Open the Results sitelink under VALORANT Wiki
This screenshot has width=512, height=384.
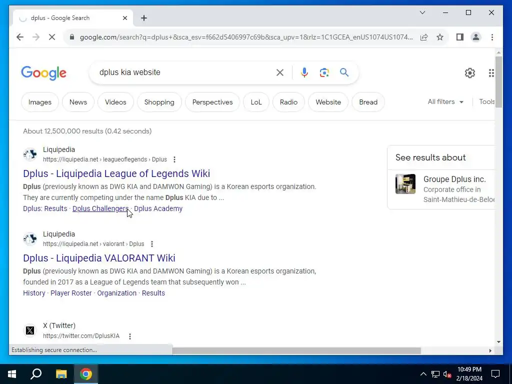coord(153,293)
